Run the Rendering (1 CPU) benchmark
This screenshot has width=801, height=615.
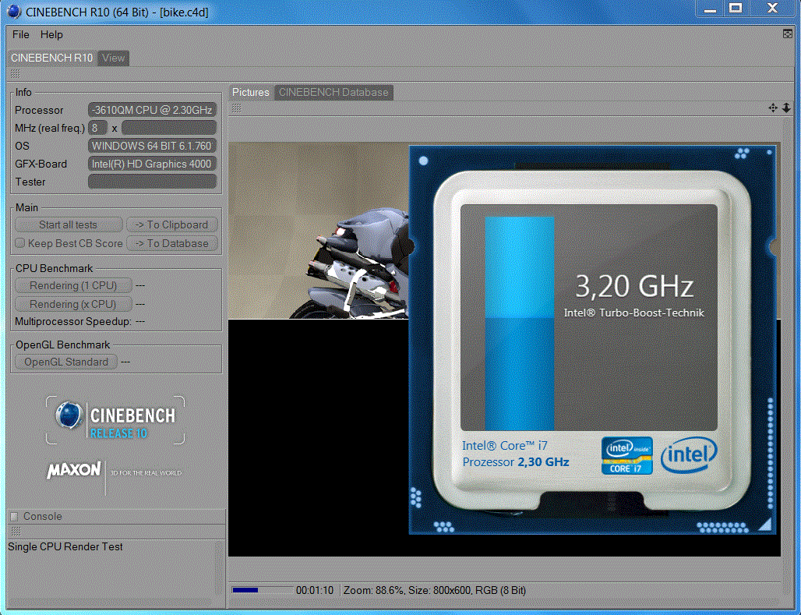point(73,286)
